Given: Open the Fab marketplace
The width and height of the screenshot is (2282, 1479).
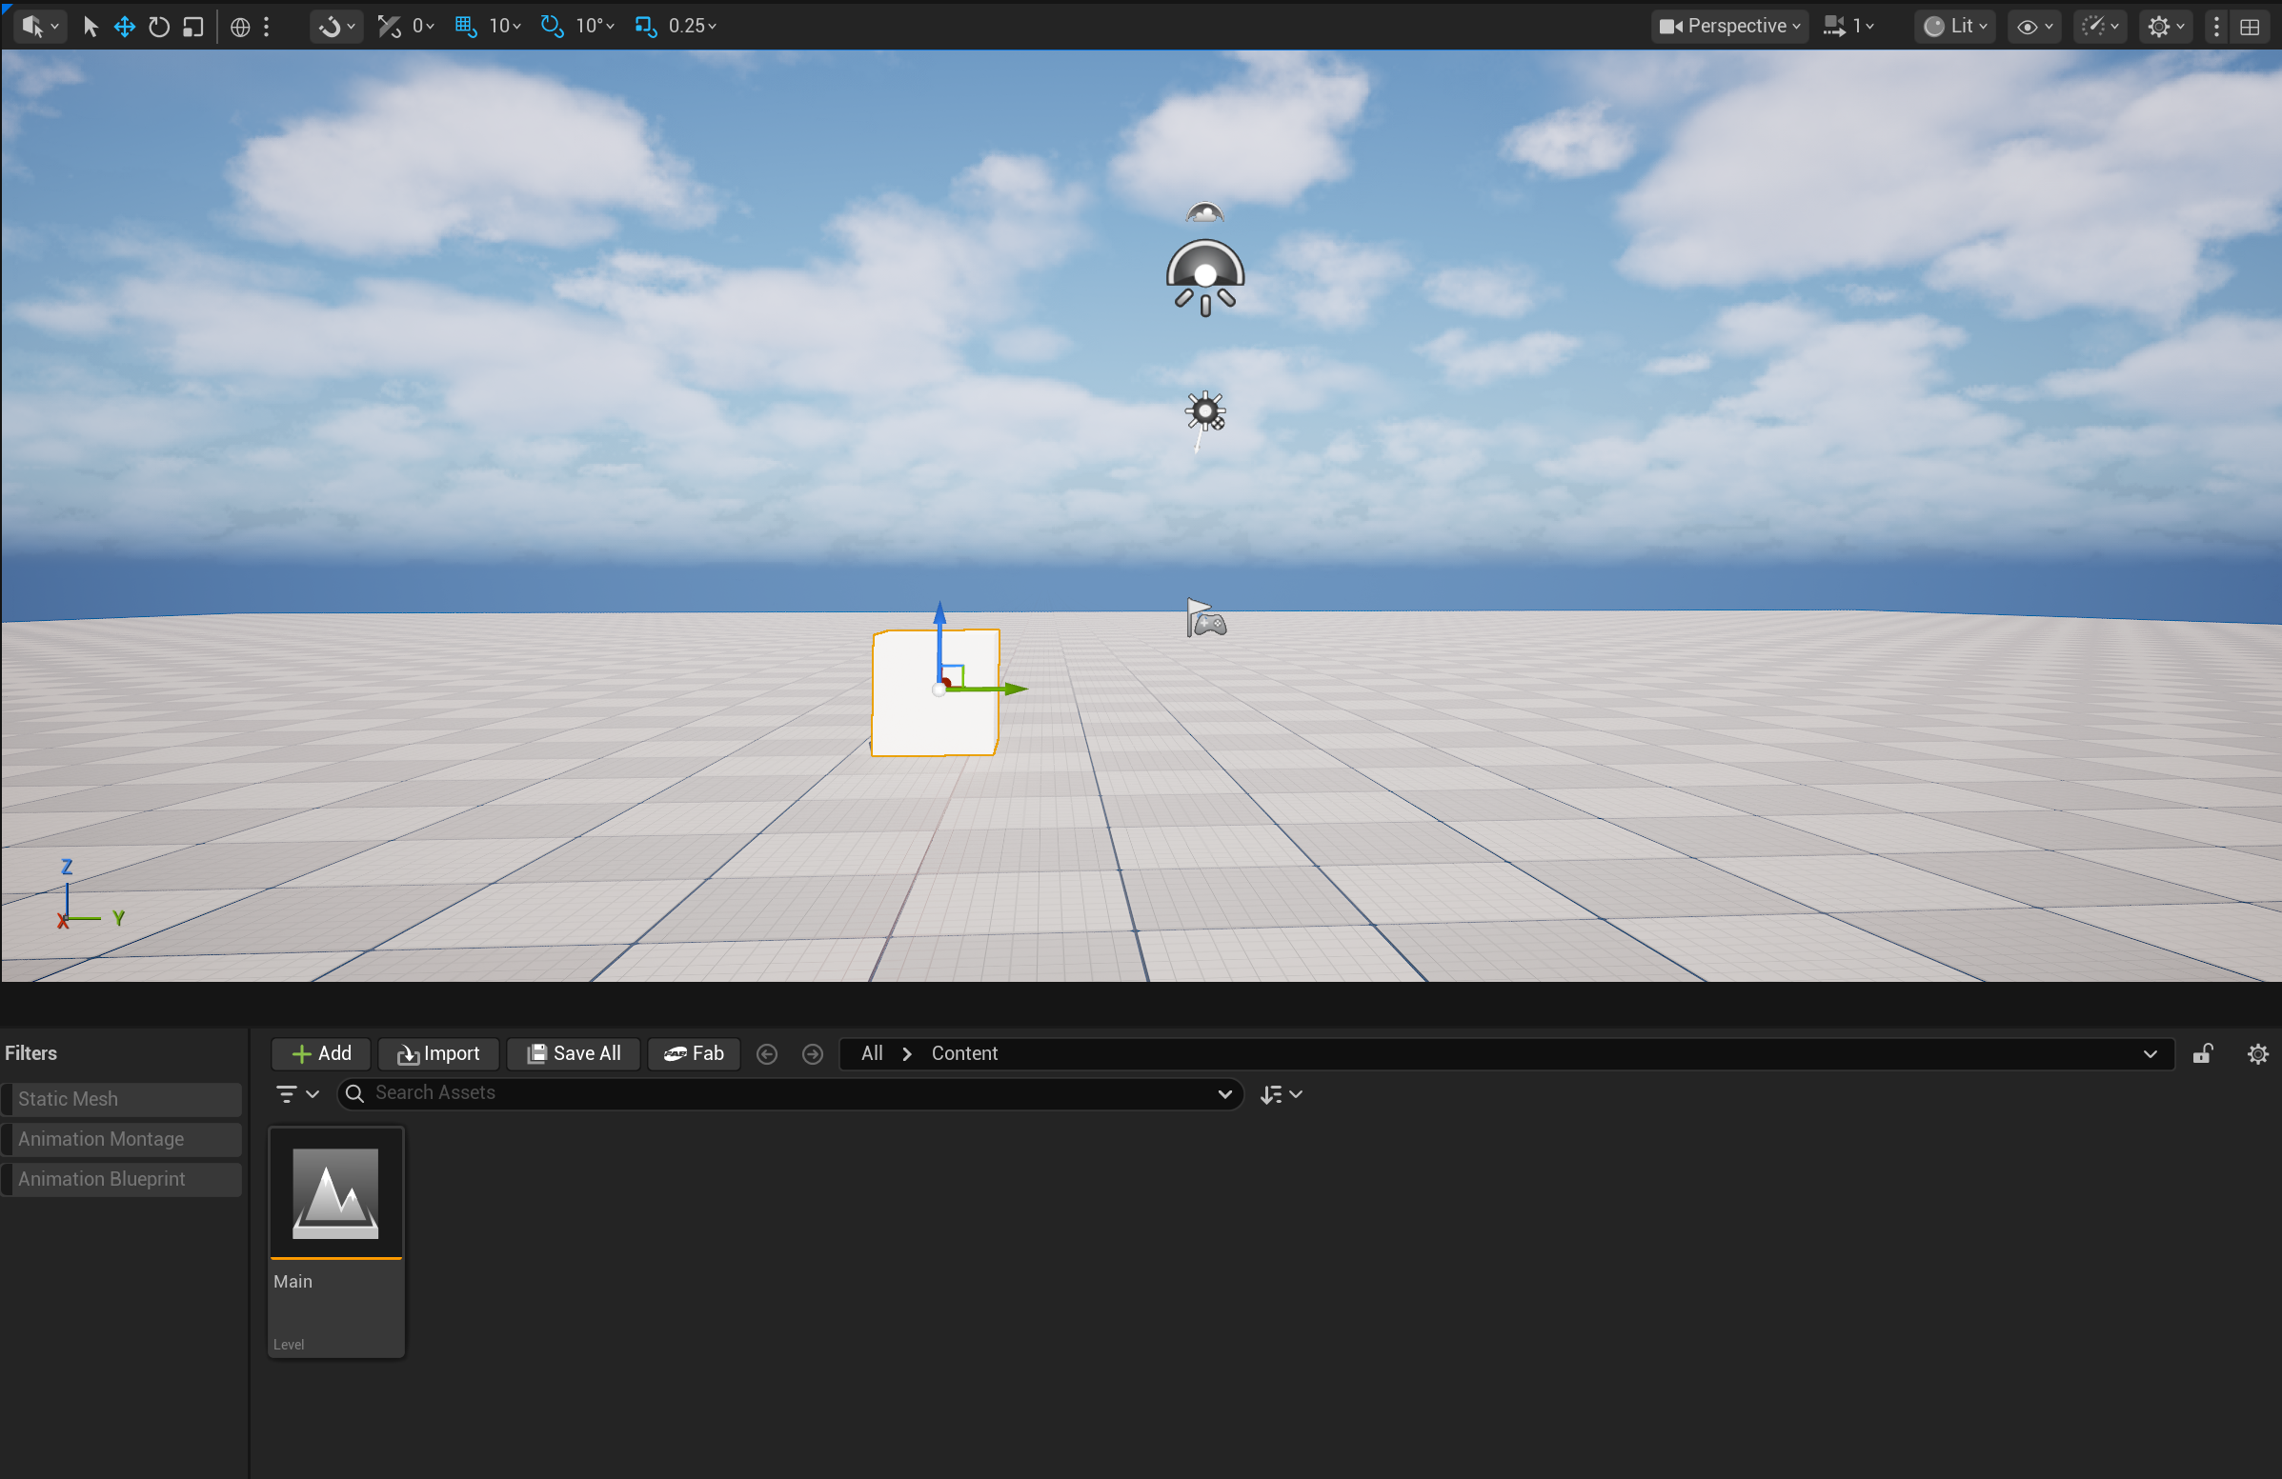Looking at the screenshot, I should click(694, 1053).
